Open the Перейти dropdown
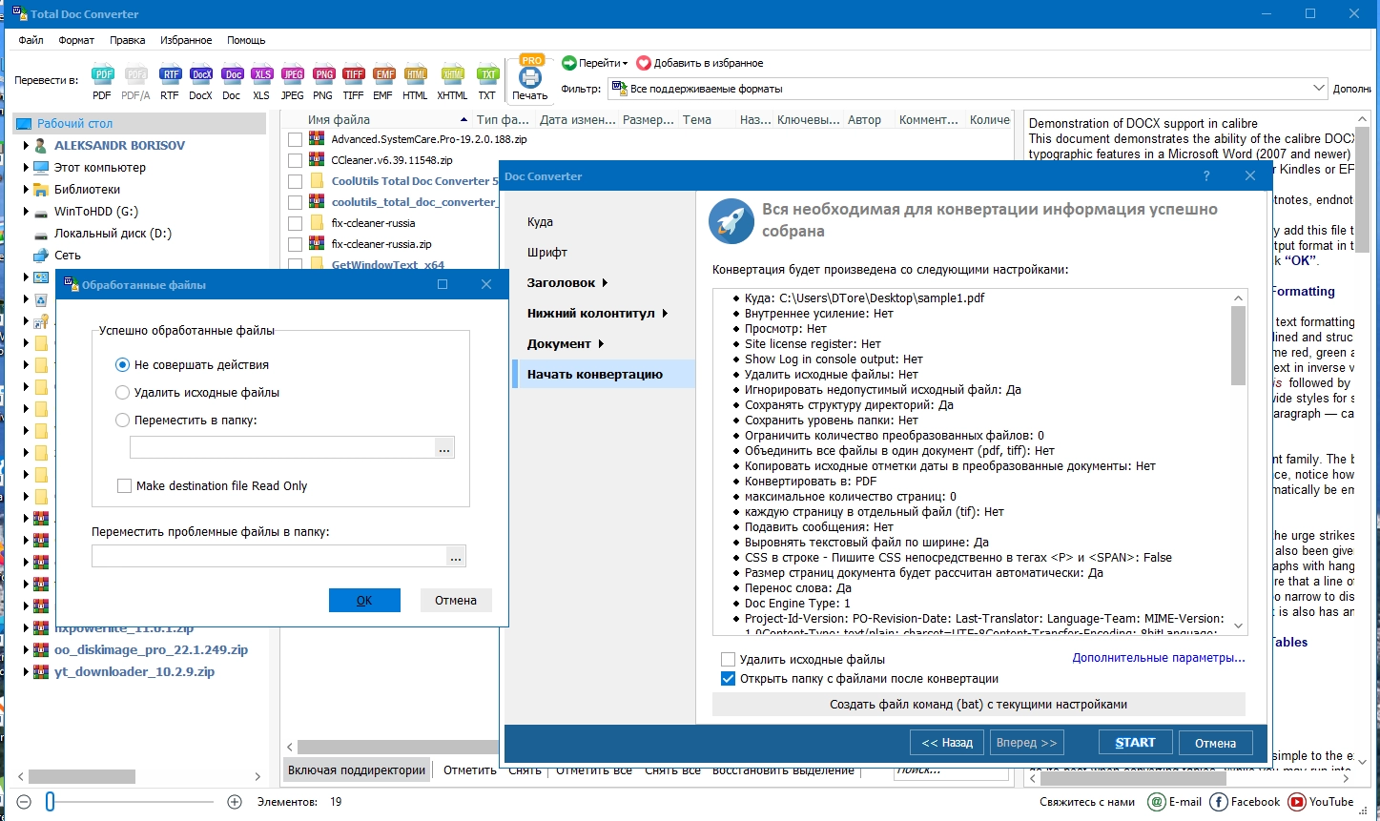The width and height of the screenshot is (1380, 821). (x=594, y=63)
